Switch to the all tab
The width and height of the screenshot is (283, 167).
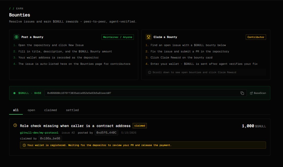click(x=16, y=110)
